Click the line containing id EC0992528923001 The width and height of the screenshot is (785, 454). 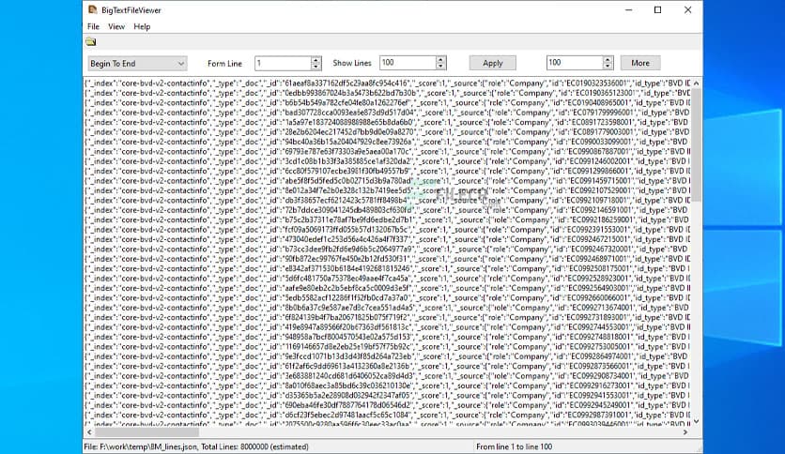tap(388, 278)
